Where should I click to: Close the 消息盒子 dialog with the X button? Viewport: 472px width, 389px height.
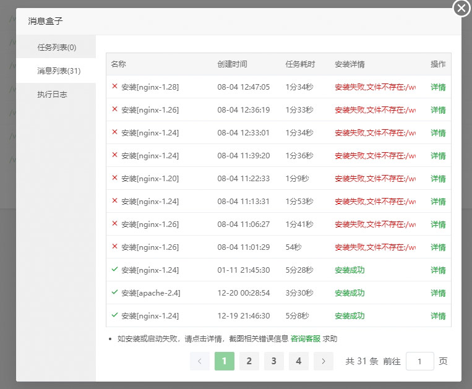pos(461,9)
